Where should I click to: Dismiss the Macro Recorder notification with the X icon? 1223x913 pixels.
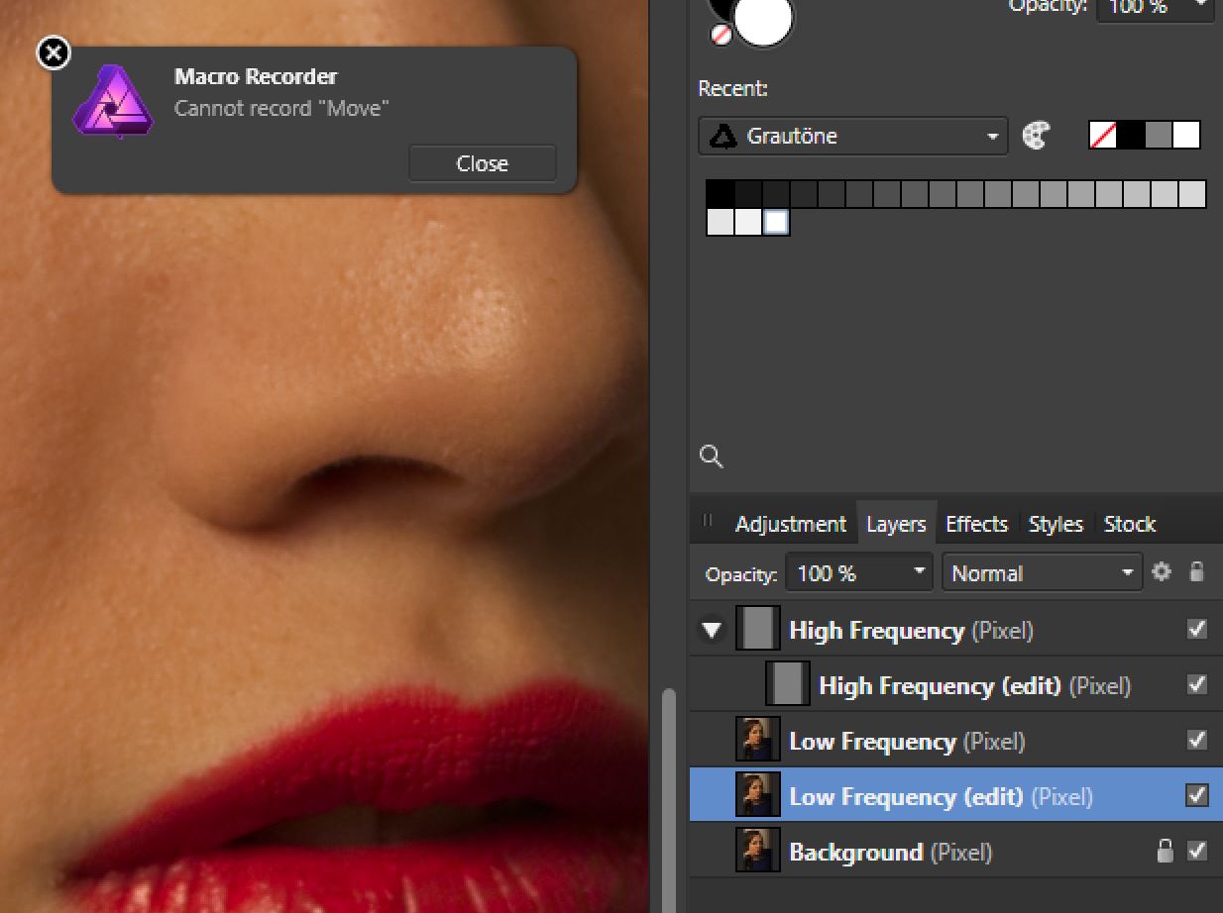click(x=54, y=52)
